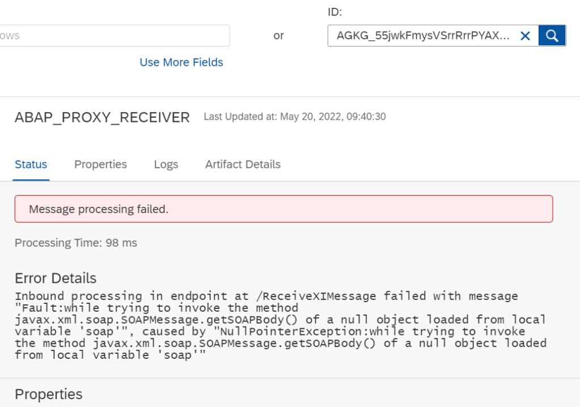Click the magnifier search icon
The height and width of the screenshot is (407, 580).
point(552,36)
